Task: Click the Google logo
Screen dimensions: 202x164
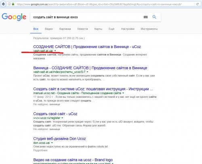Action: point(14,17)
